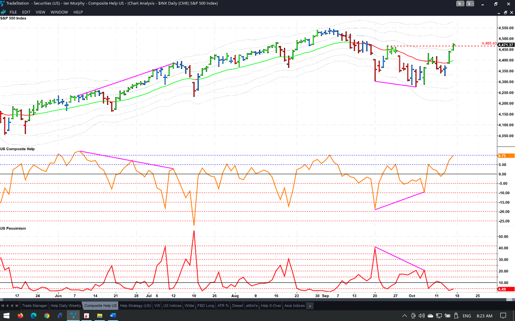Open Microsoft Word from the taskbar

click(x=113, y=316)
